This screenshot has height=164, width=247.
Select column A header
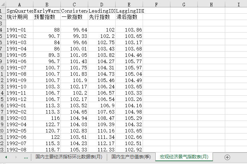click(x=20, y=5)
